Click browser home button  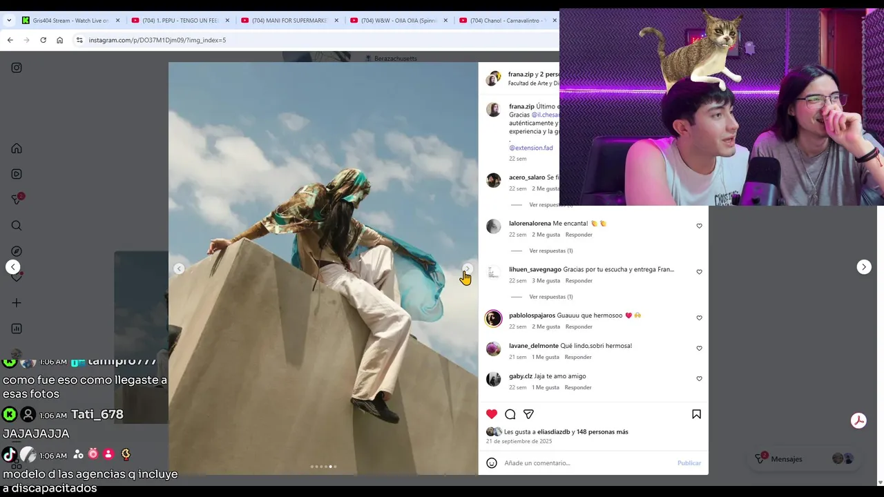coord(59,40)
